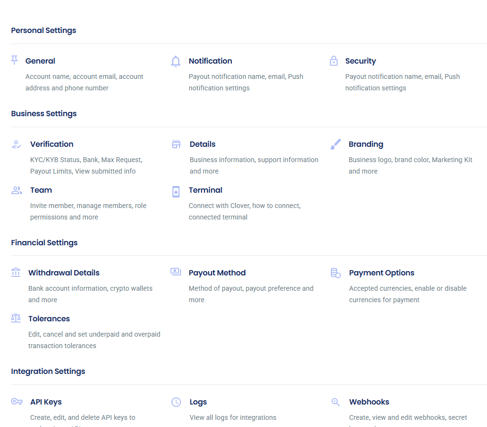Image resolution: width=487 pixels, height=427 pixels.
Task: Select the Team members icon
Action: (16, 190)
